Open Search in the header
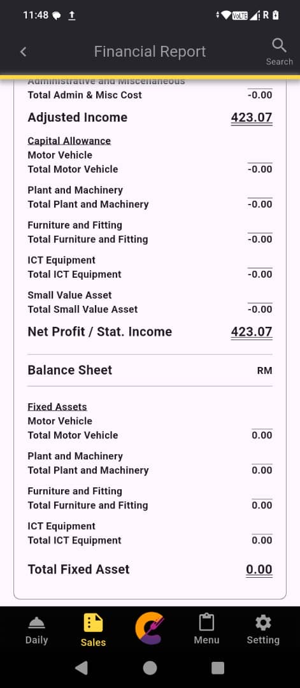Screen dimensions: 300x688 (x=279, y=52)
